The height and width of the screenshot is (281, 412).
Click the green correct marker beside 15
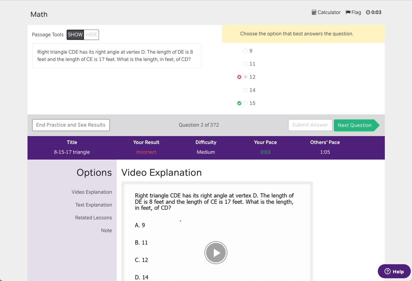[239, 103]
